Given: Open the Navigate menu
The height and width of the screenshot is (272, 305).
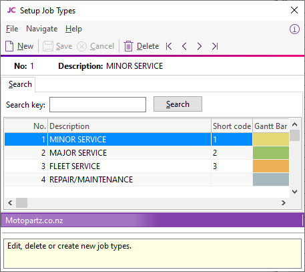Looking at the screenshot, I should pyautogui.click(x=42, y=29).
